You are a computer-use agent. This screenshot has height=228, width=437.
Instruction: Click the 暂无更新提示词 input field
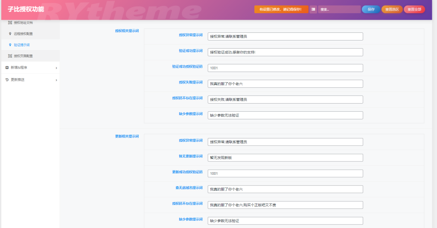285,158
